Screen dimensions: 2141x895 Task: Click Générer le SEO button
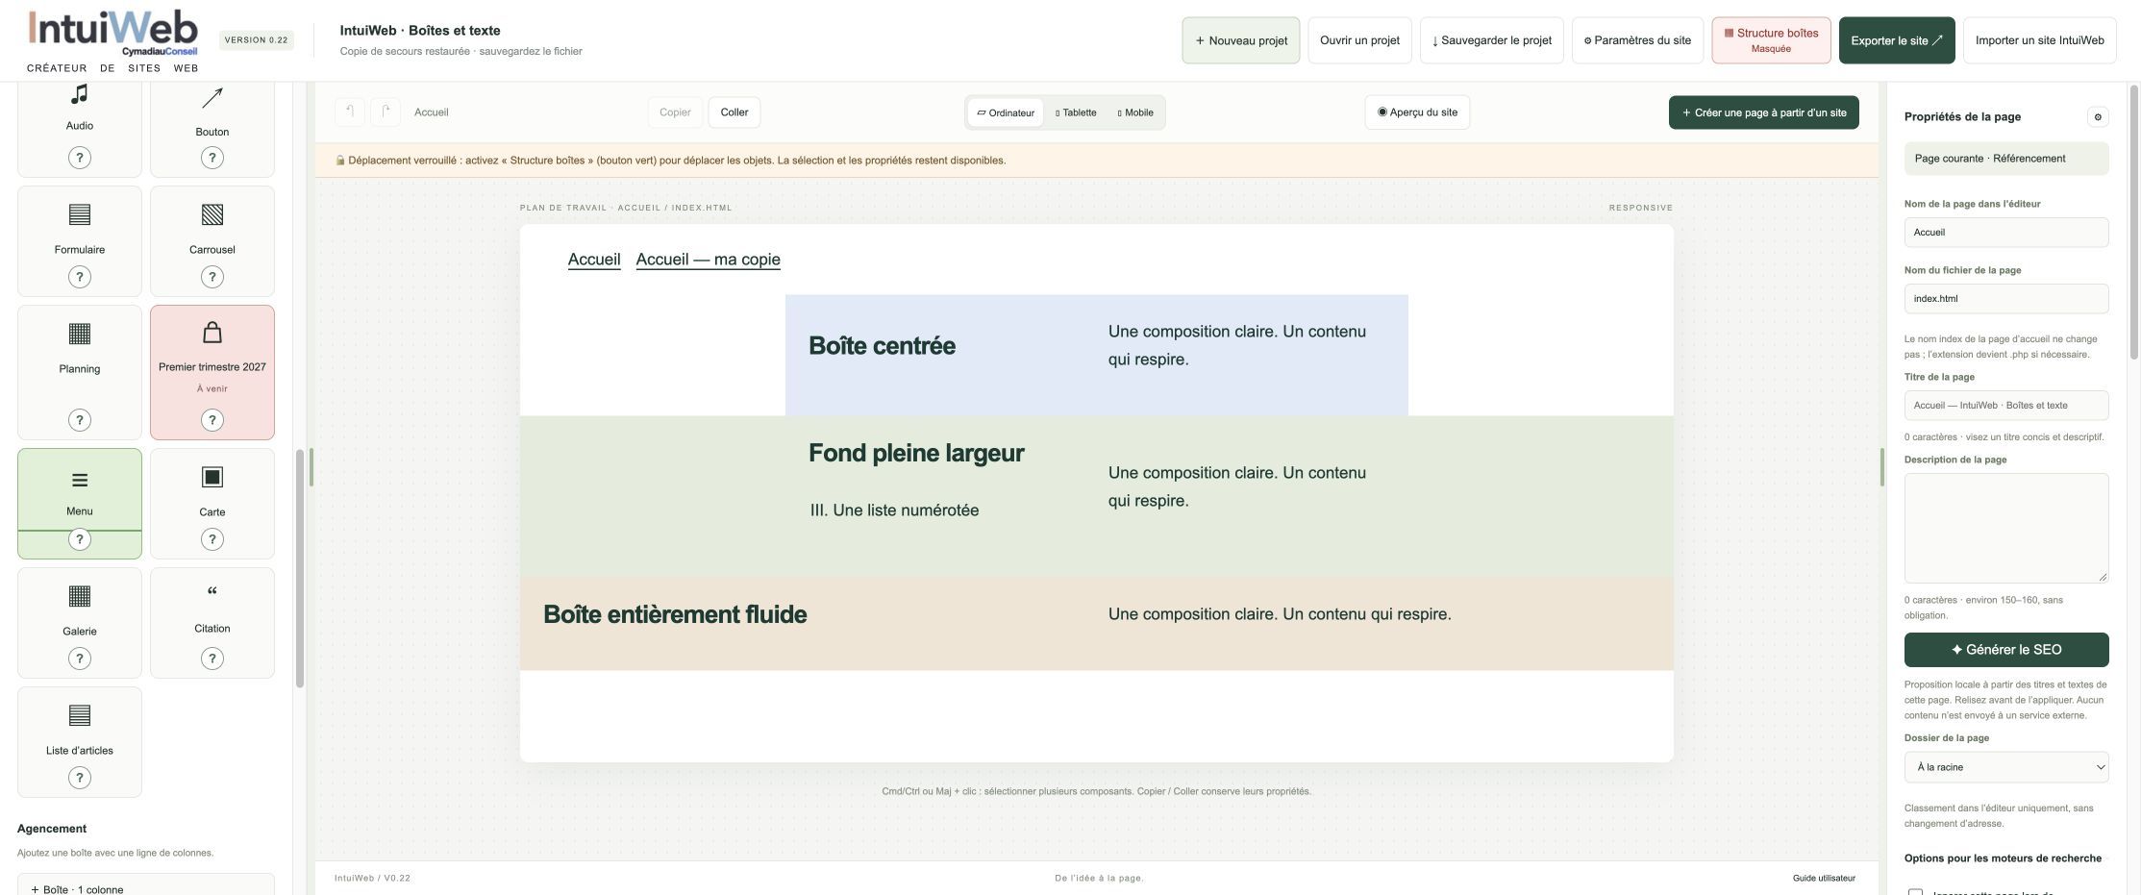(x=2006, y=650)
